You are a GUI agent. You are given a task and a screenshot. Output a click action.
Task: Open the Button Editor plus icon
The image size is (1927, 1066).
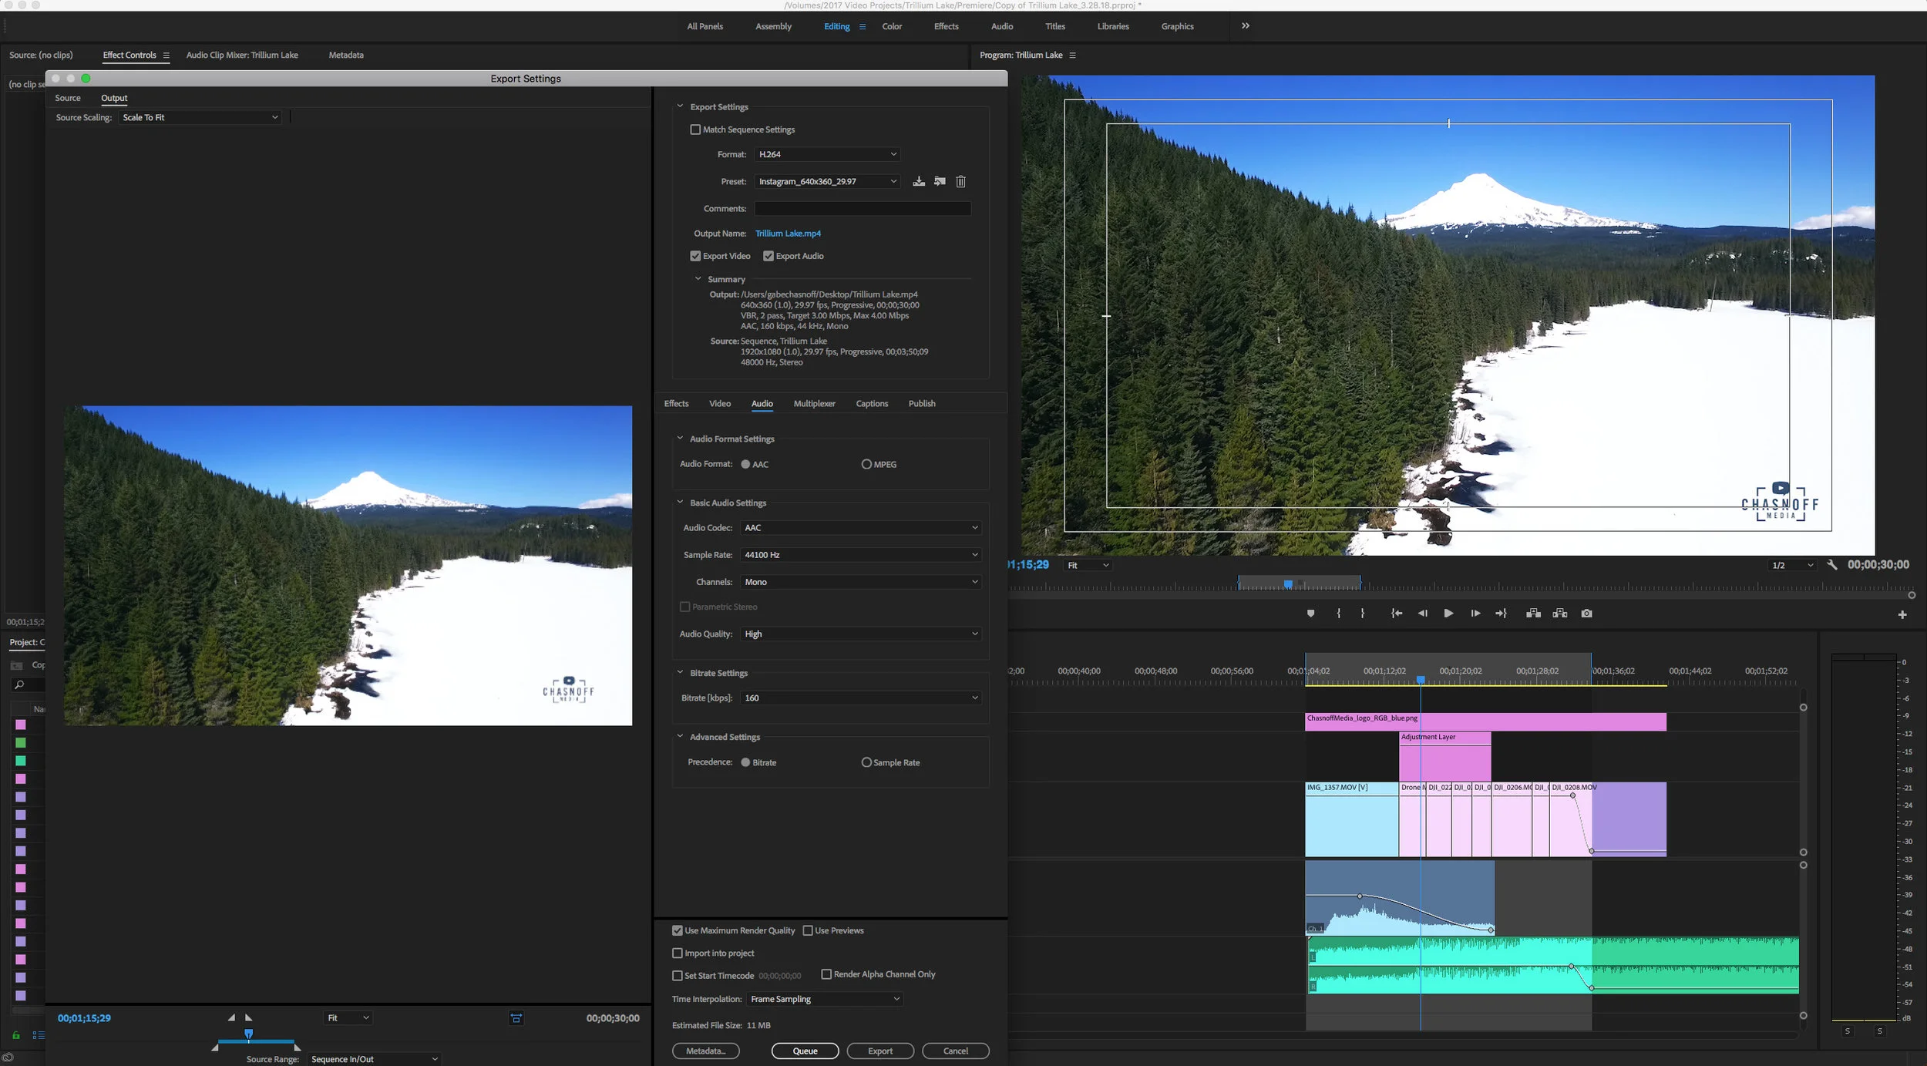click(1902, 615)
